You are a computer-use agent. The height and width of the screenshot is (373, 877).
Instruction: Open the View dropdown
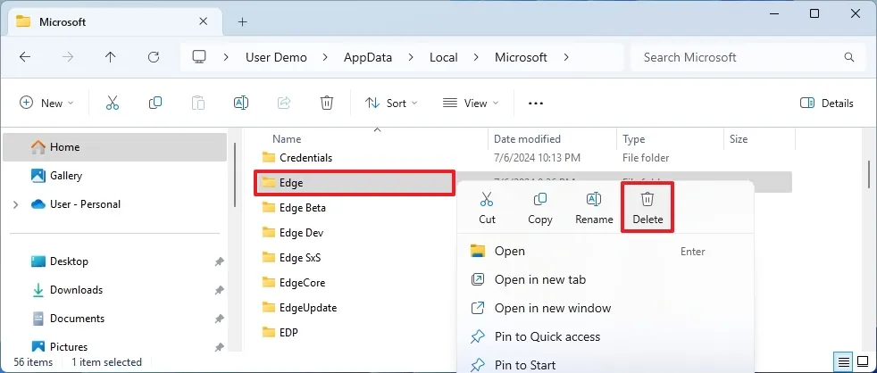471,104
